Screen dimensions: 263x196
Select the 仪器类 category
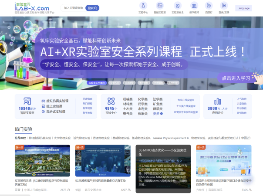pyautogui.click(x=143, y=114)
